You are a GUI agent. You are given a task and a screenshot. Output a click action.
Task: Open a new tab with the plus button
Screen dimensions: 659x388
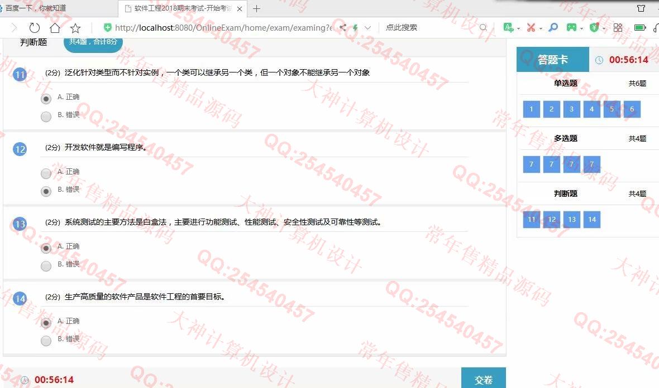click(x=256, y=8)
